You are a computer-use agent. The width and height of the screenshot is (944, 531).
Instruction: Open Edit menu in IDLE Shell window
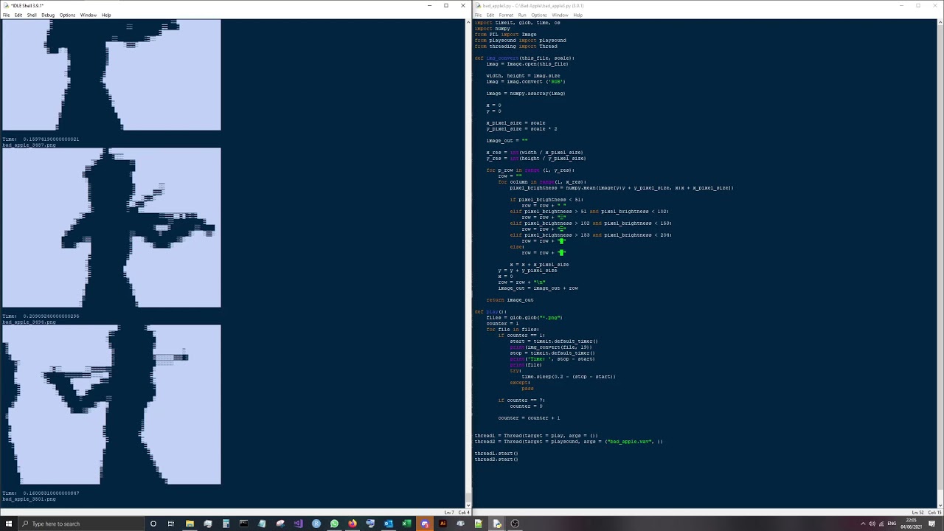18,15
